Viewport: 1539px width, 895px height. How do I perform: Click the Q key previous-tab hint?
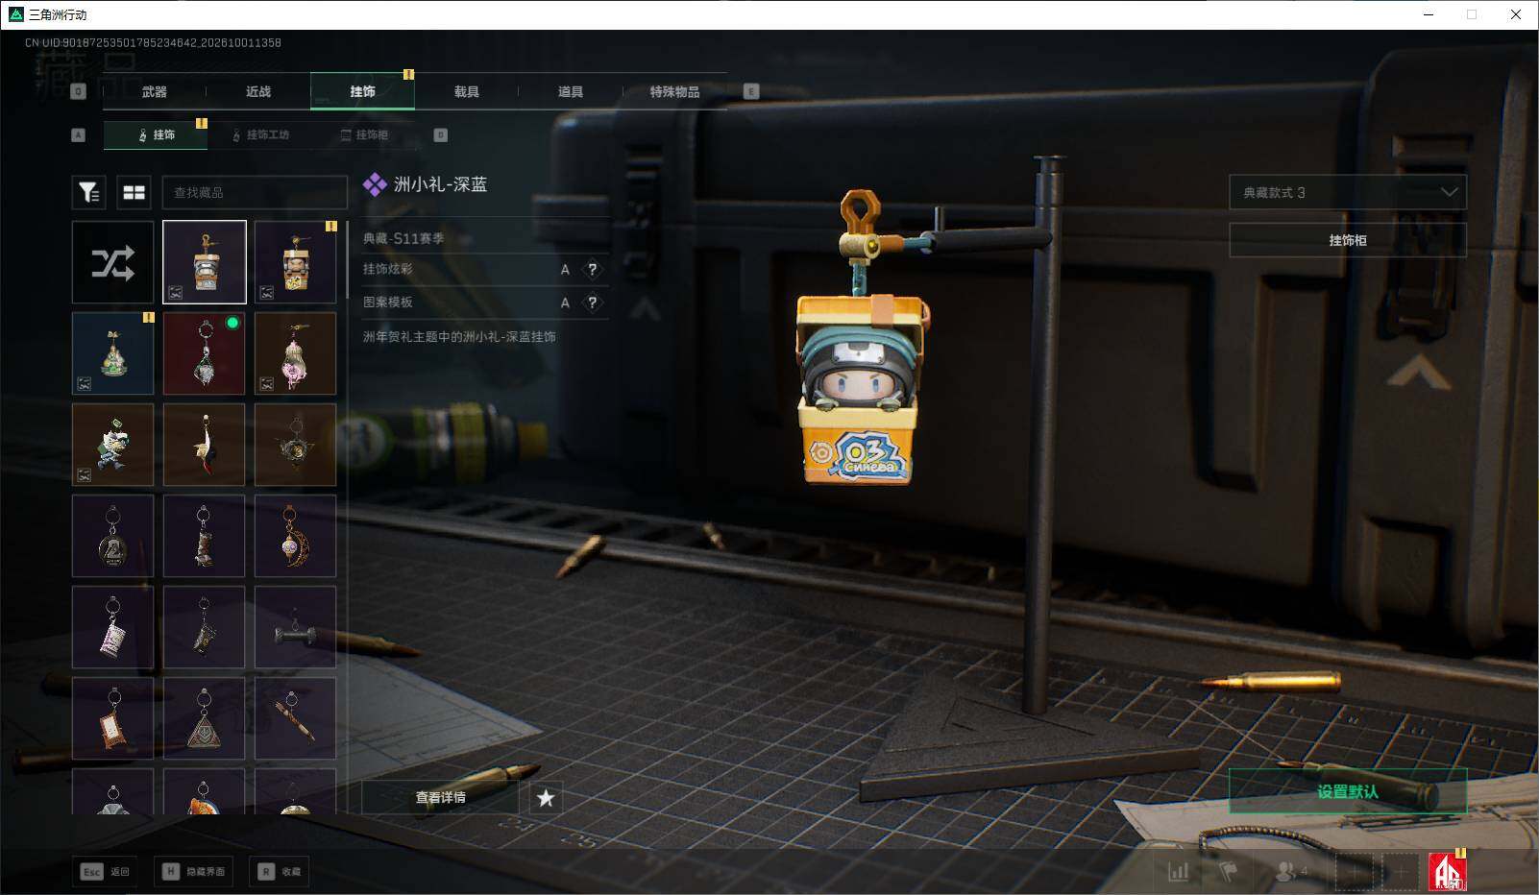point(79,91)
